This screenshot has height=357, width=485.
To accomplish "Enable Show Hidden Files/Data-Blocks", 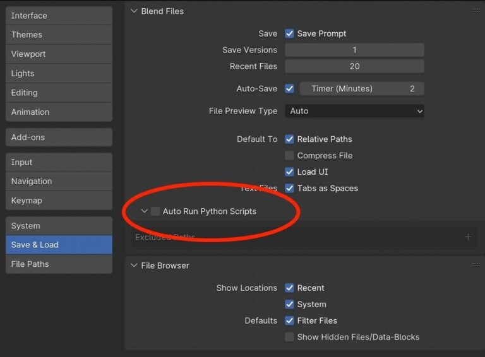I will [x=289, y=337].
